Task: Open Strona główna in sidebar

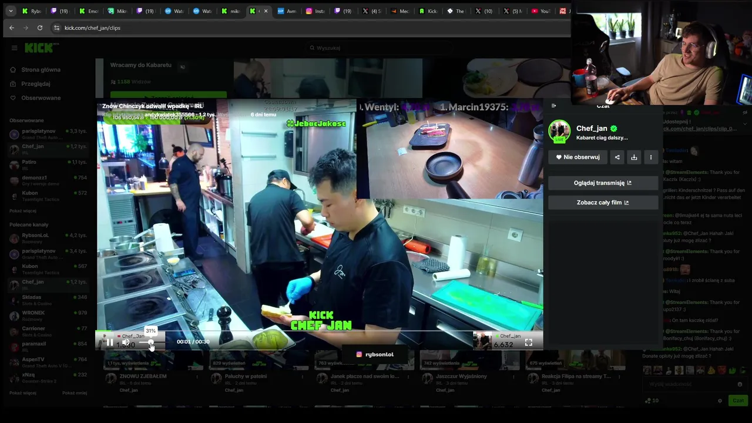Action: (41, 69)
